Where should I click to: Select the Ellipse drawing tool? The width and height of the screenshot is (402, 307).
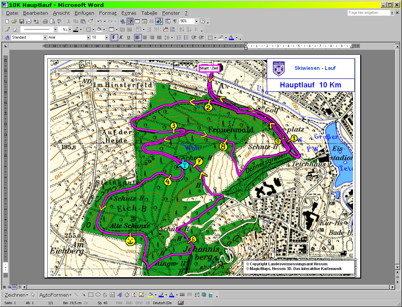click(98, 295)
